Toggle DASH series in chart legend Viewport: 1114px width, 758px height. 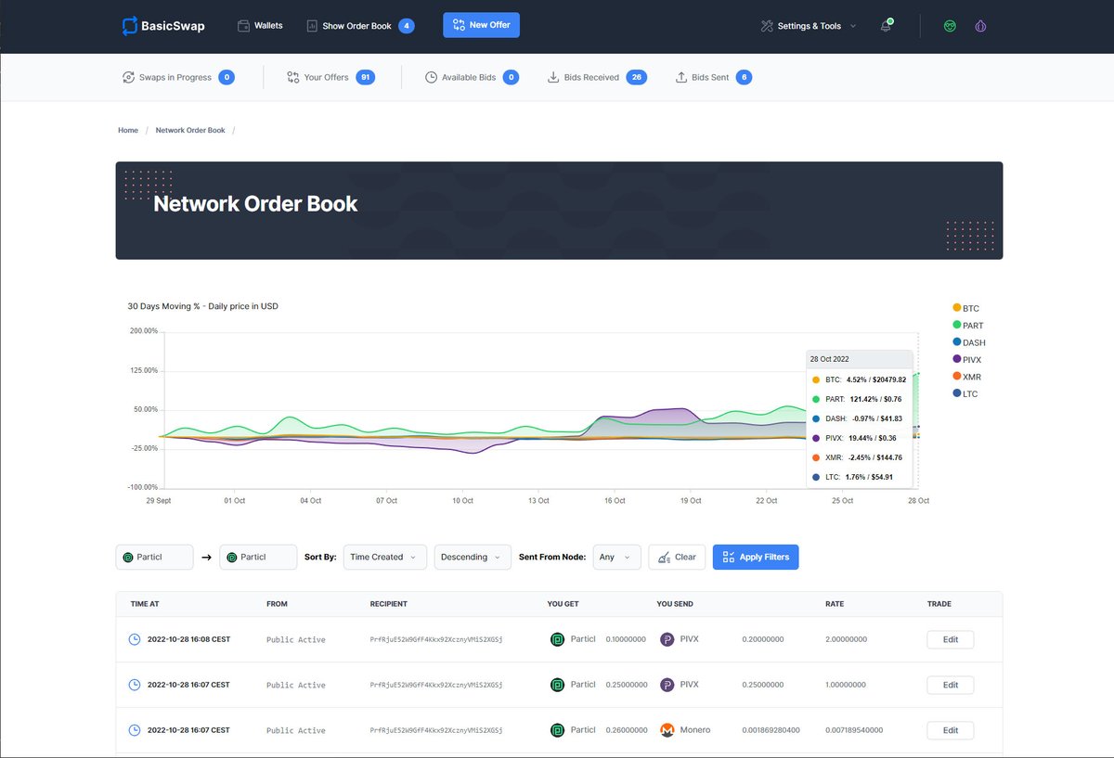(969, 342)
